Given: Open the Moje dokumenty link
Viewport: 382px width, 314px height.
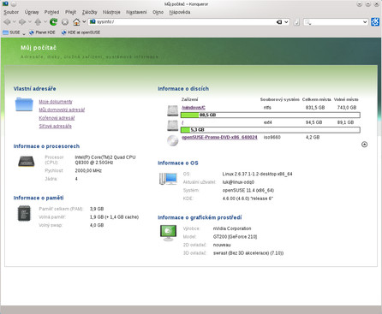Looking at the screenshot, I should 56,102.
